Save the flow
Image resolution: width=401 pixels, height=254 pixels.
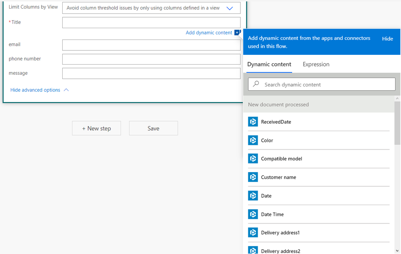pyautogui.click(x=154, y=128)
